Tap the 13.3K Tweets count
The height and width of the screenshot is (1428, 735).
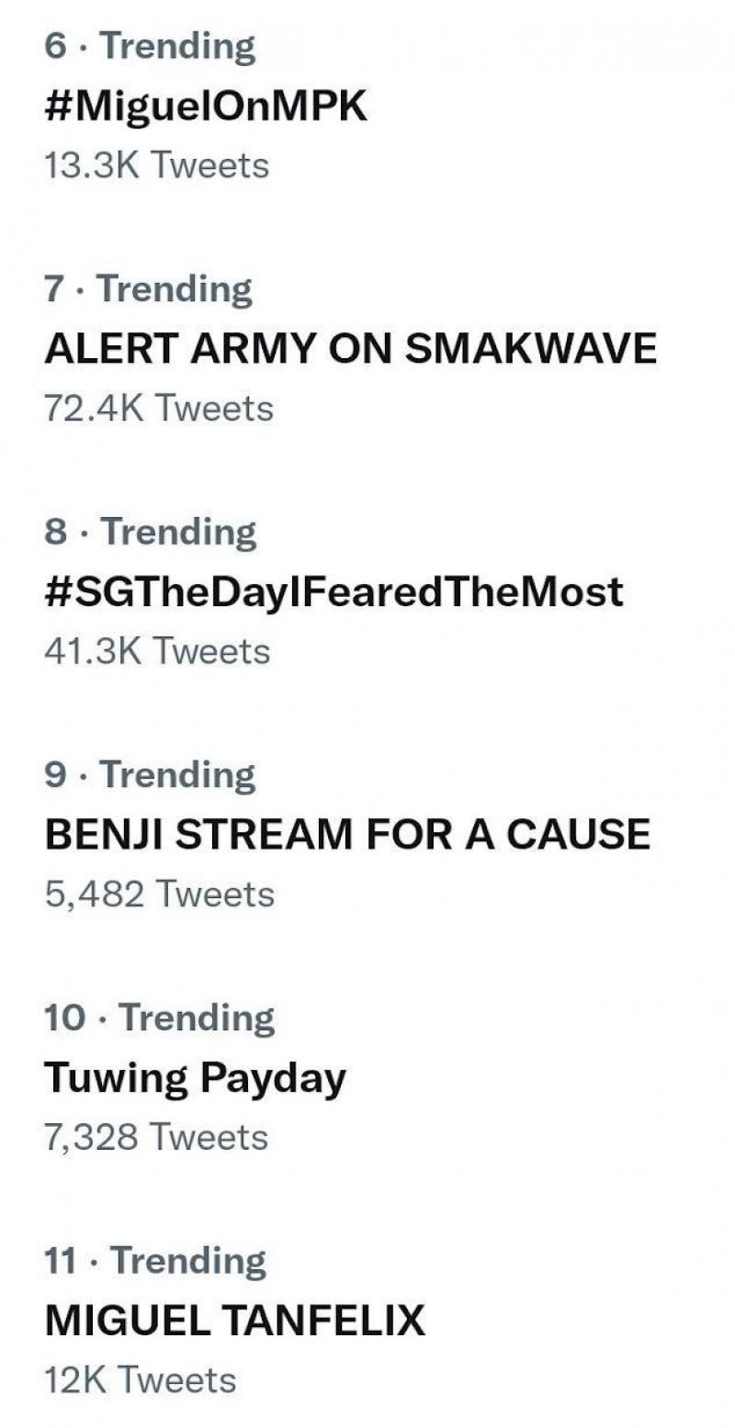pos(156,166)
